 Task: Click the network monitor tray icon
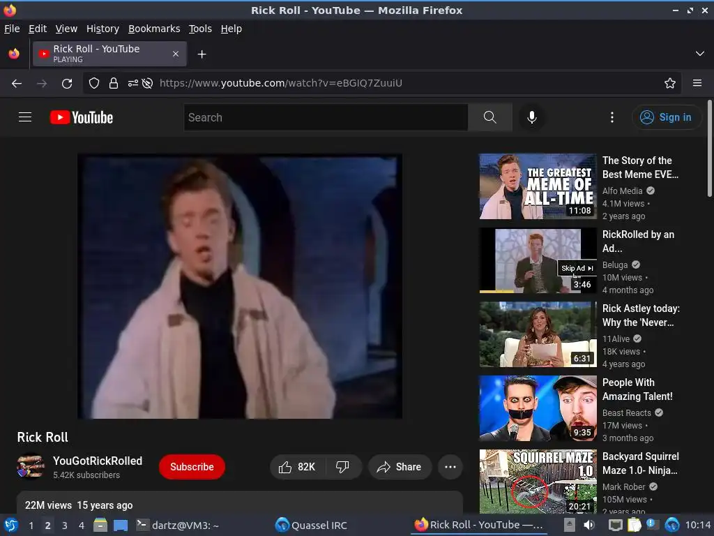coord(616,525)
